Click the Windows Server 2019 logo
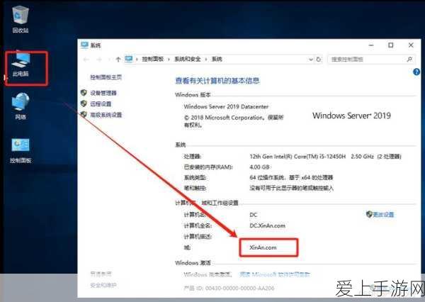Screen dimensions: 425x302 point(351,116)
